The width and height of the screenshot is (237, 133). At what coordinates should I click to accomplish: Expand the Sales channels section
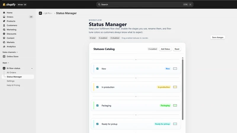coord(10,52)
